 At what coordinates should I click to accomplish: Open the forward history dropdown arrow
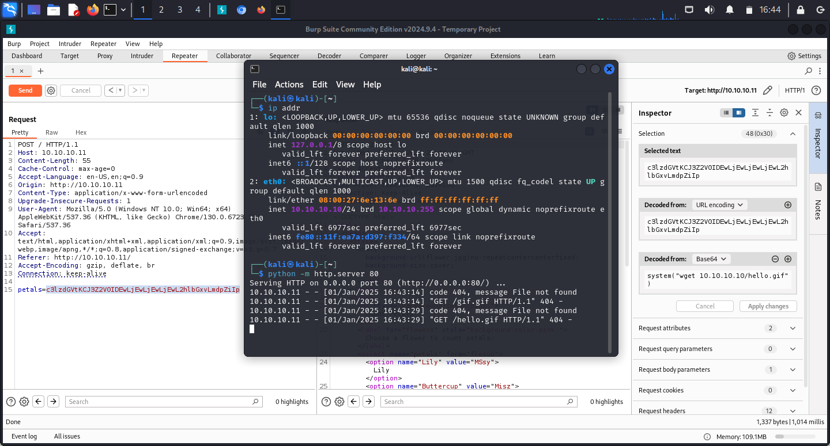pos(144,90)
